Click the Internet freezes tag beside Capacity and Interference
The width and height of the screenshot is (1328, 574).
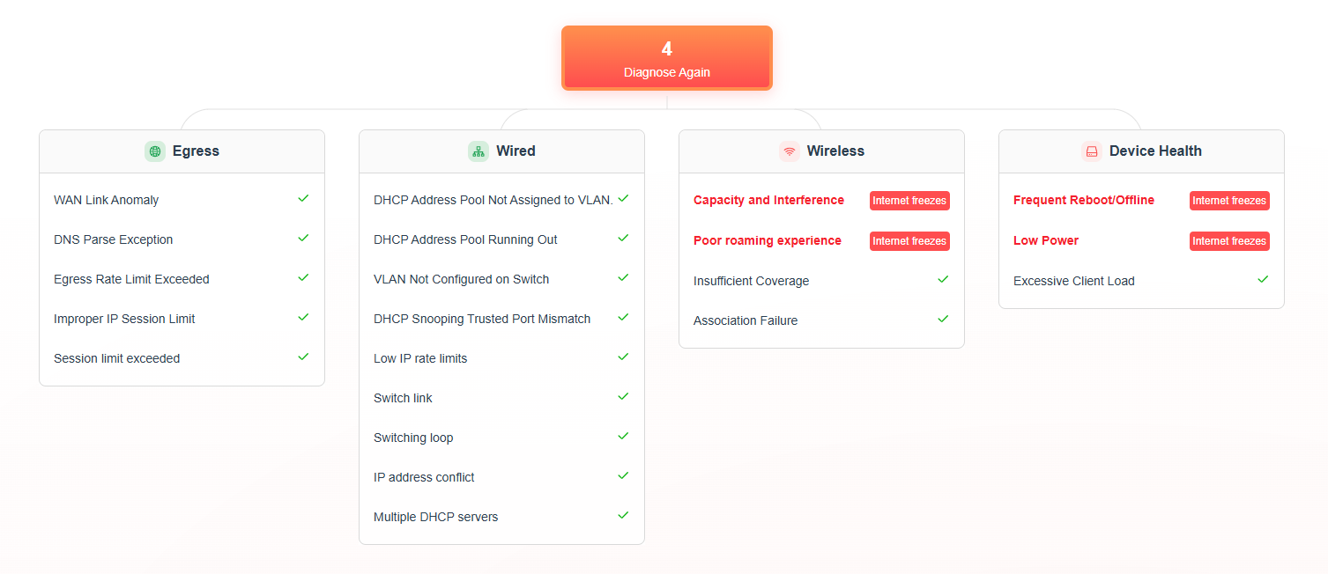coord(909,201)
